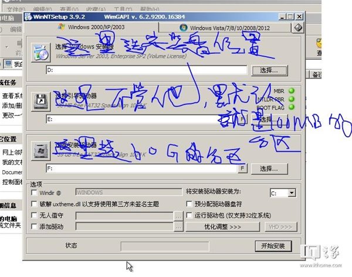Click the F: installation drive path field
This screenshot has height=277, width=352.
(x=141, y=168)
